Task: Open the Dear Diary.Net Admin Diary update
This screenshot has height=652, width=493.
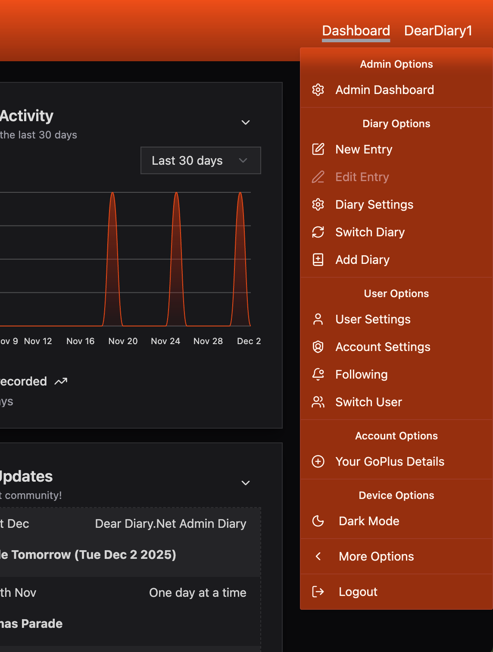Action: click(171, 523)
